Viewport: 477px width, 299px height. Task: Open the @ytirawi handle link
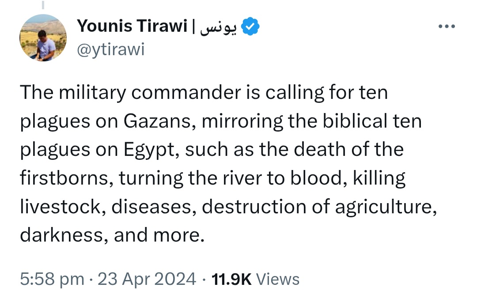coord(110,49)
